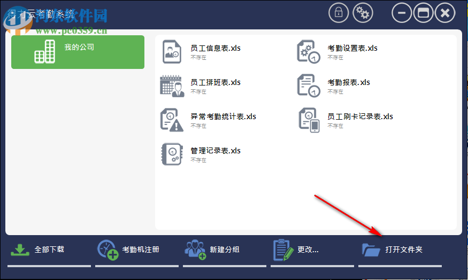
Task: Click the 员工信息表.xls file icon
Action: coord(172,52)
